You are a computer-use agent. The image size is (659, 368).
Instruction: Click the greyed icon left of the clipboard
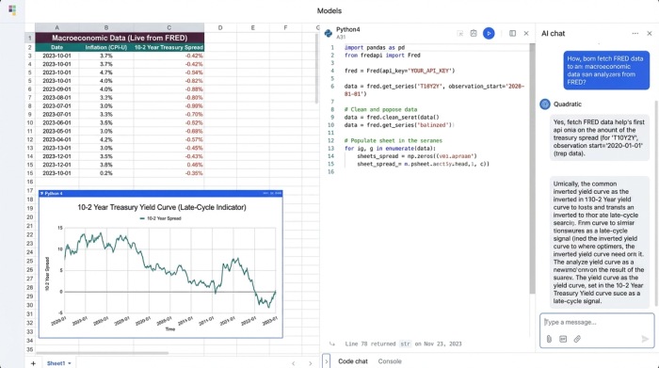point(459,33)
